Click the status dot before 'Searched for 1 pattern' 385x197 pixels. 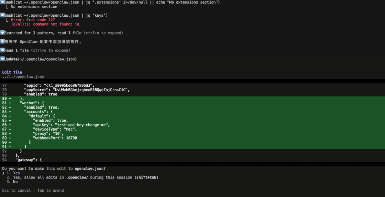pos(2,33)
